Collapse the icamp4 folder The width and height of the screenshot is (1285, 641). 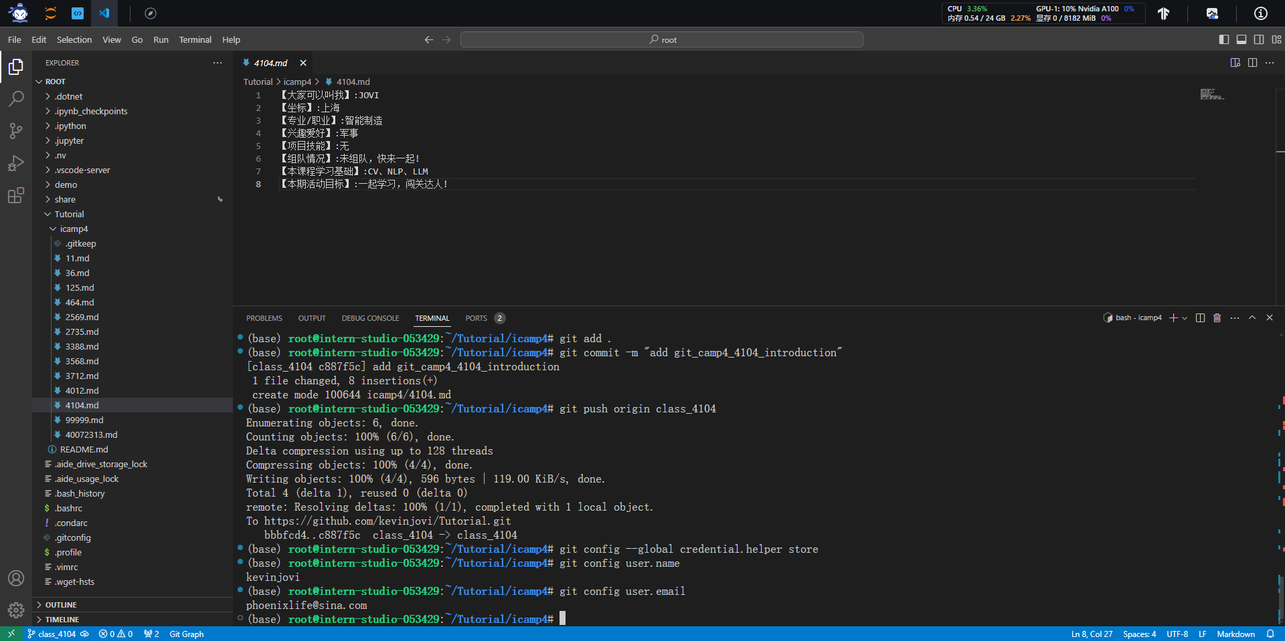point(133,229)
